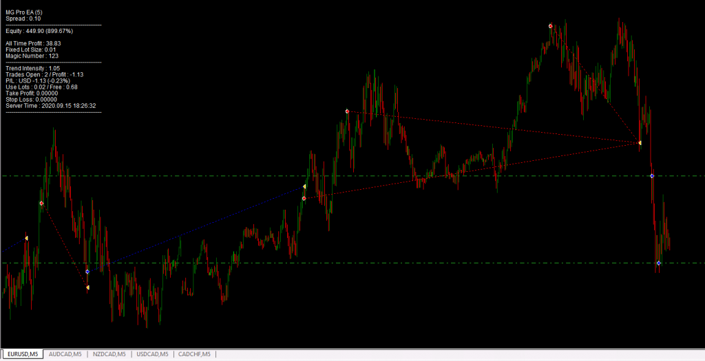Select yellow arrow directly below the leftmost blue marker
705x361 pixels.
87,287
